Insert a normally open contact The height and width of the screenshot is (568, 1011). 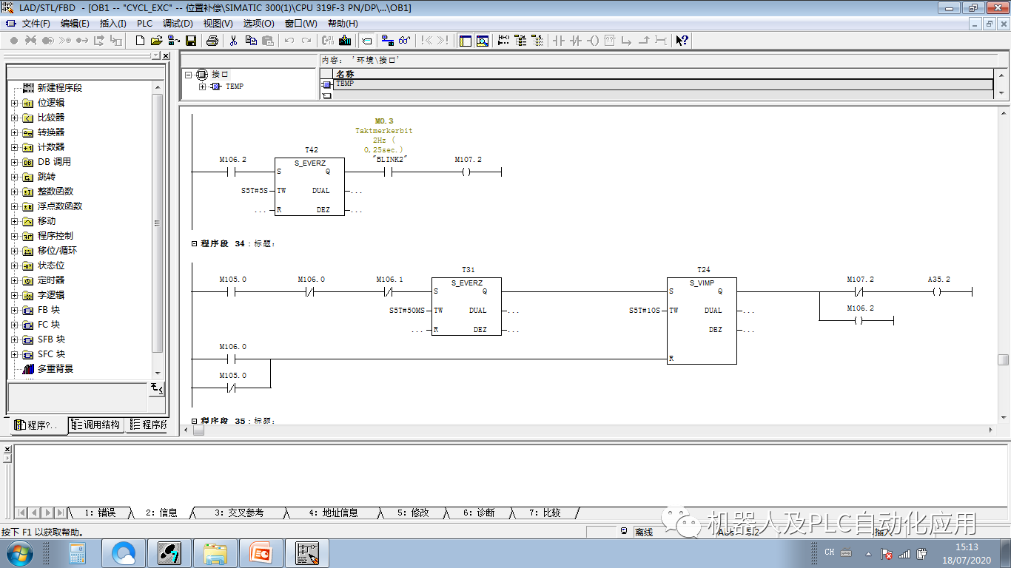tap(559, 41)
